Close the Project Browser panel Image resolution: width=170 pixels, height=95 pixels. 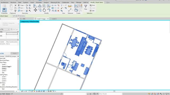point(18,56)
